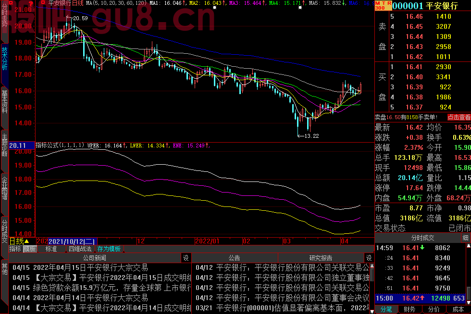The image size is (471, 314).
Task: Click sell level 5 price 16.46
Action: click(x=414, y=16)
